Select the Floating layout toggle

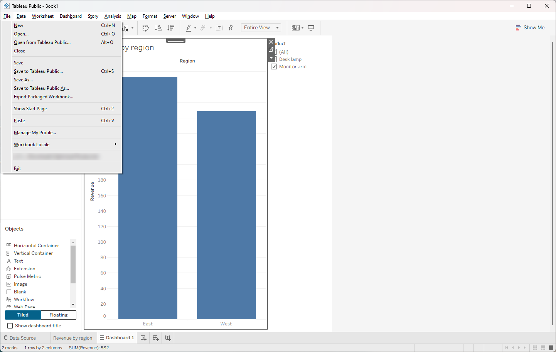(x=59, y=315)
